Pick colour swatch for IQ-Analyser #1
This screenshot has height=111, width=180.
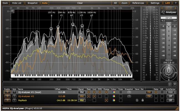[x=114, y=92]
